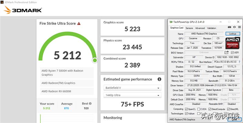Open the info icon next to Estimated game performance
Image resolution: width=243 pixels, height=123 pixels.
159,79
